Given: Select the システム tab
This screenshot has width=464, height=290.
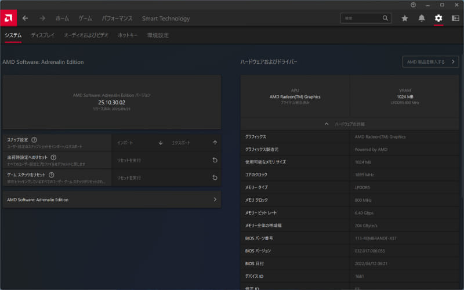Looking at the screenshot, I should pyautogui.click(x=13, y=35).
